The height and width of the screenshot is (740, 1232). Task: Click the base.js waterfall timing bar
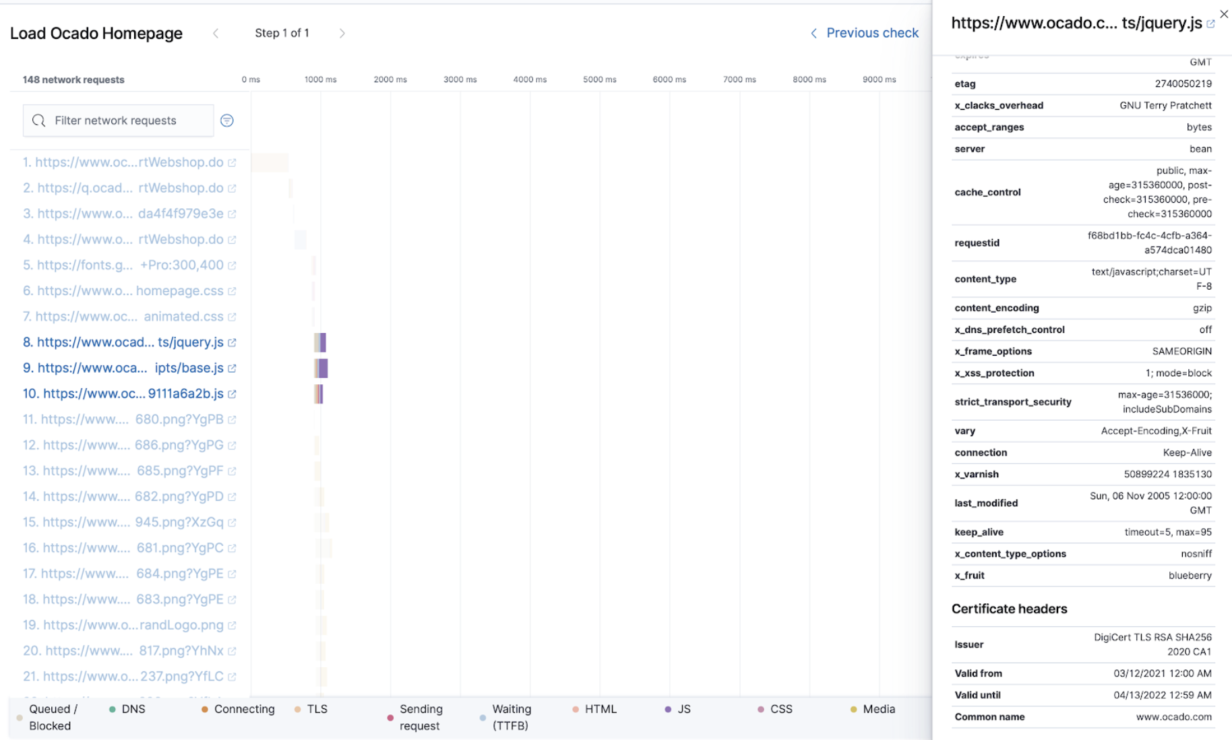pyautogui.click(x=322, y=368)
